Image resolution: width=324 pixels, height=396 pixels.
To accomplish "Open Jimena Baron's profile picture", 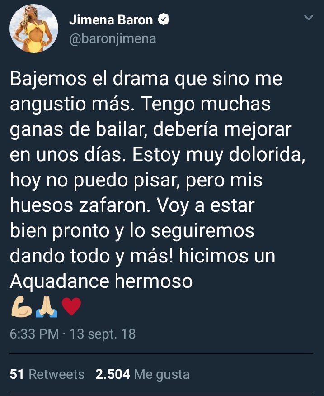I will coord(34,28).
